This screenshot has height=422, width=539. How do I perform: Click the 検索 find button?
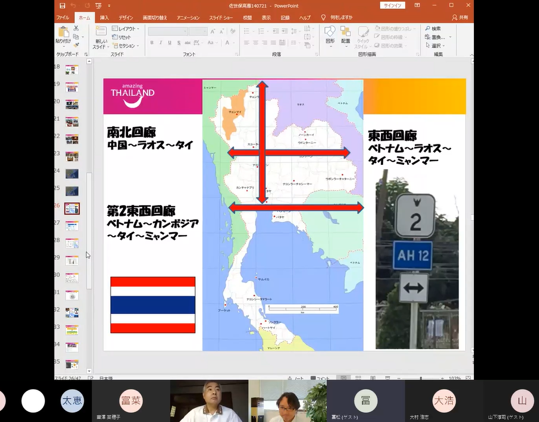point(433,28)
